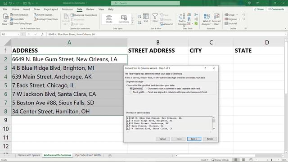Screen dimensions: 288x162
Task: Expand the Group dropdown arrow
Action: (237, 15)
